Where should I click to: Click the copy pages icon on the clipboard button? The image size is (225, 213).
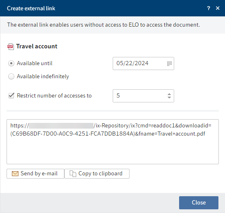click(x=73, y=174)
